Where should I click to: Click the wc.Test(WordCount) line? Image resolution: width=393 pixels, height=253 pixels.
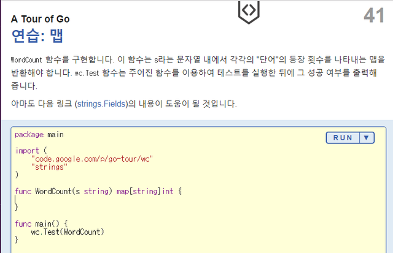68,232
